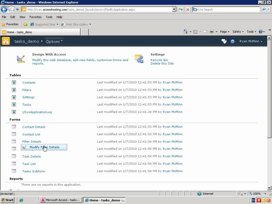This screenshot has width=272, height=204.
Task: Click the Add to Favorites Bar star icon
Action: tap(25, 24)
